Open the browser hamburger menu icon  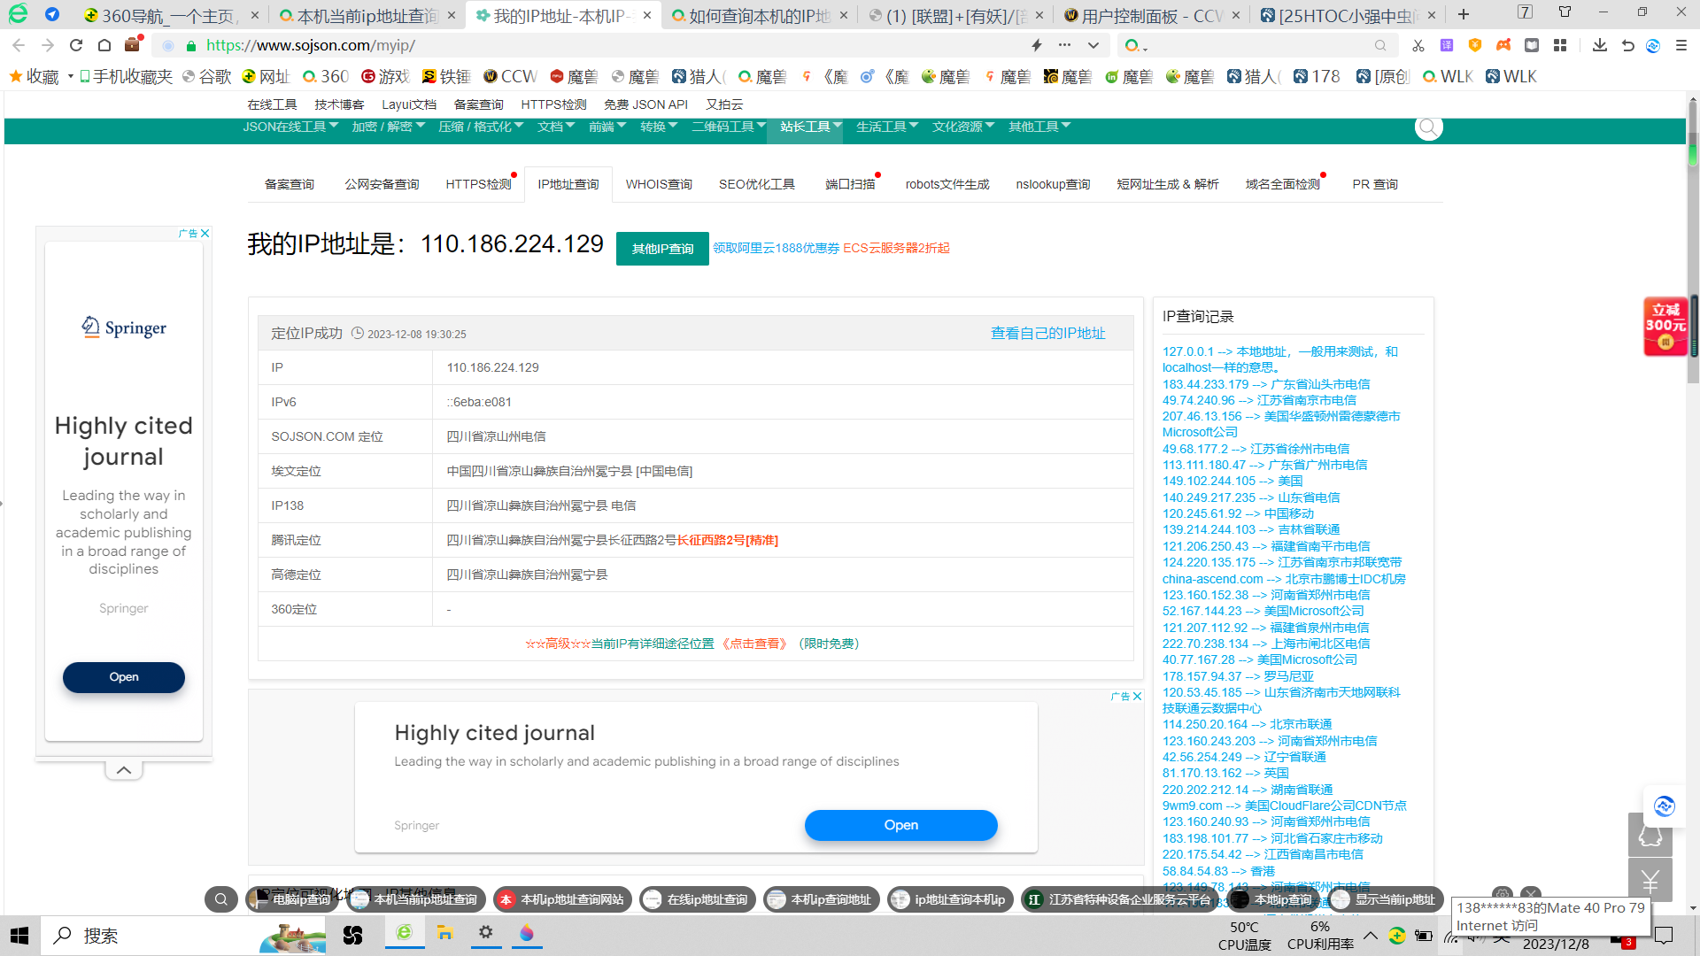[x=1681, y=45]
